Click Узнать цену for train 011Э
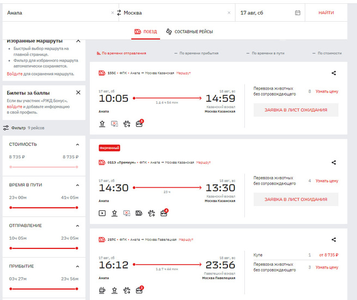Viewport: 357px width, 300px height. coord(327,181)
